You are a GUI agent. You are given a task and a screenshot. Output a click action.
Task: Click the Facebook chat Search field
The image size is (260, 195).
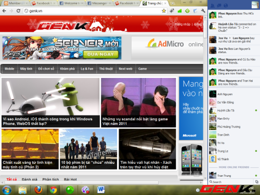tap(231, 182)
